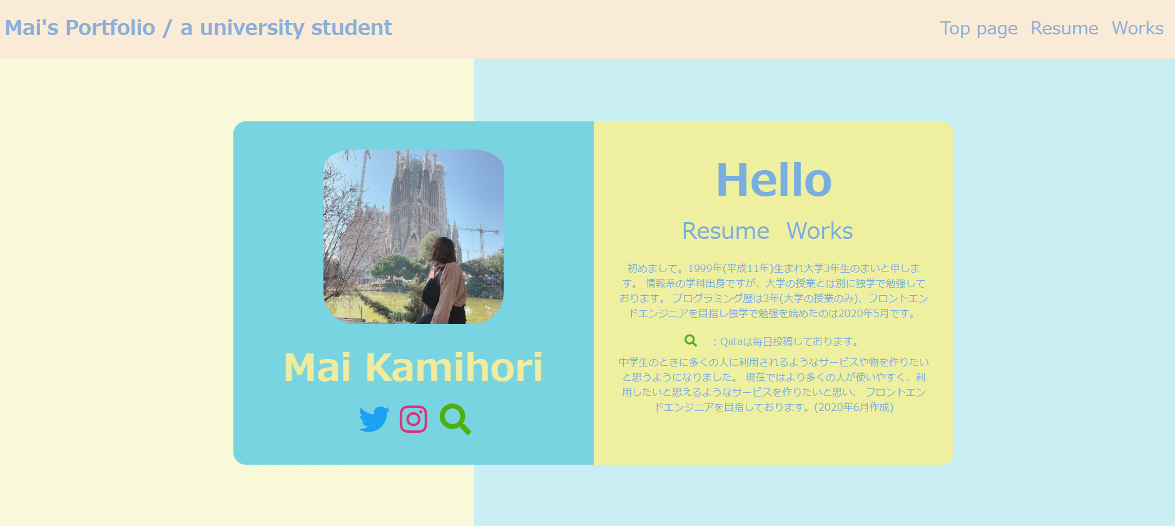Click the small green magnifier beside Qiita text
The width and height of the screenshot is (1175, 526).
tap(691, 341)
